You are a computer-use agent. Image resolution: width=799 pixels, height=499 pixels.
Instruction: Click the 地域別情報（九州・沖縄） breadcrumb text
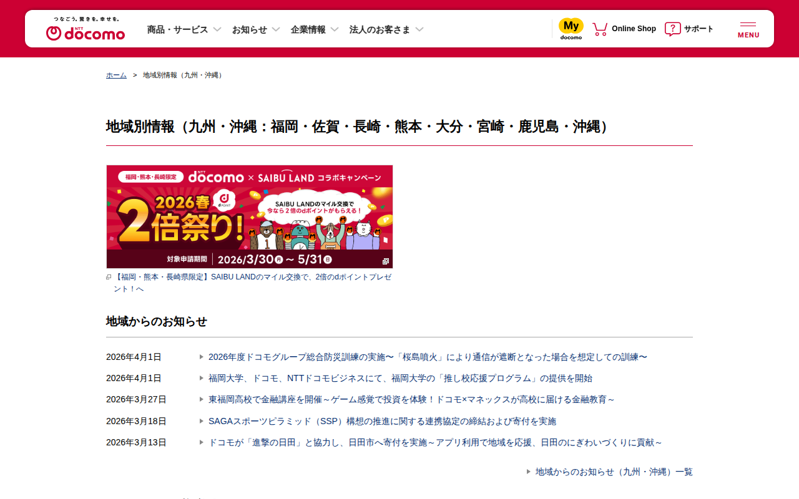(x=184, y=75)
